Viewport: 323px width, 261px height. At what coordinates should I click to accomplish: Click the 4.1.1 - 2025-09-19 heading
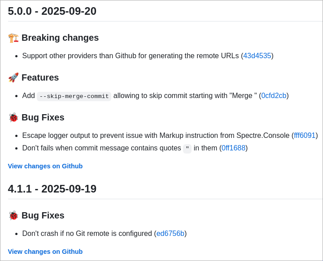pyautogui.click(x=52, y=189)
